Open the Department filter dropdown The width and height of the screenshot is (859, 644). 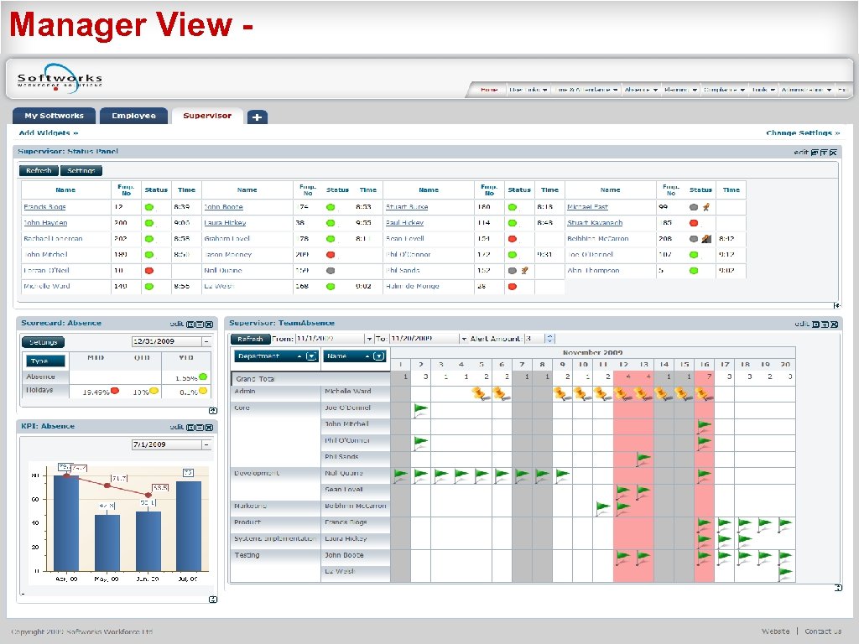point(310,356)
